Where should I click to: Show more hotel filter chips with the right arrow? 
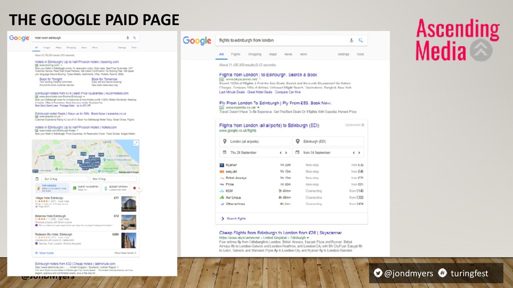pos(139,188)
